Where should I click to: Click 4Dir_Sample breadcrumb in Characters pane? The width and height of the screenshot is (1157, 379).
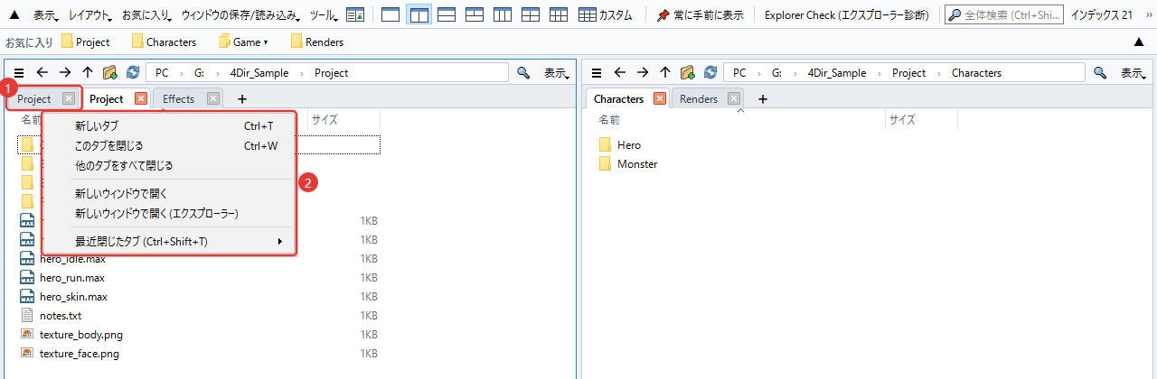pos(836,73)
